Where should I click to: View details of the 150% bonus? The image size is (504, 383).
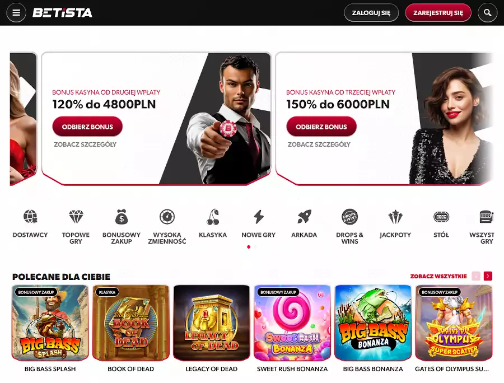[319, 144]
